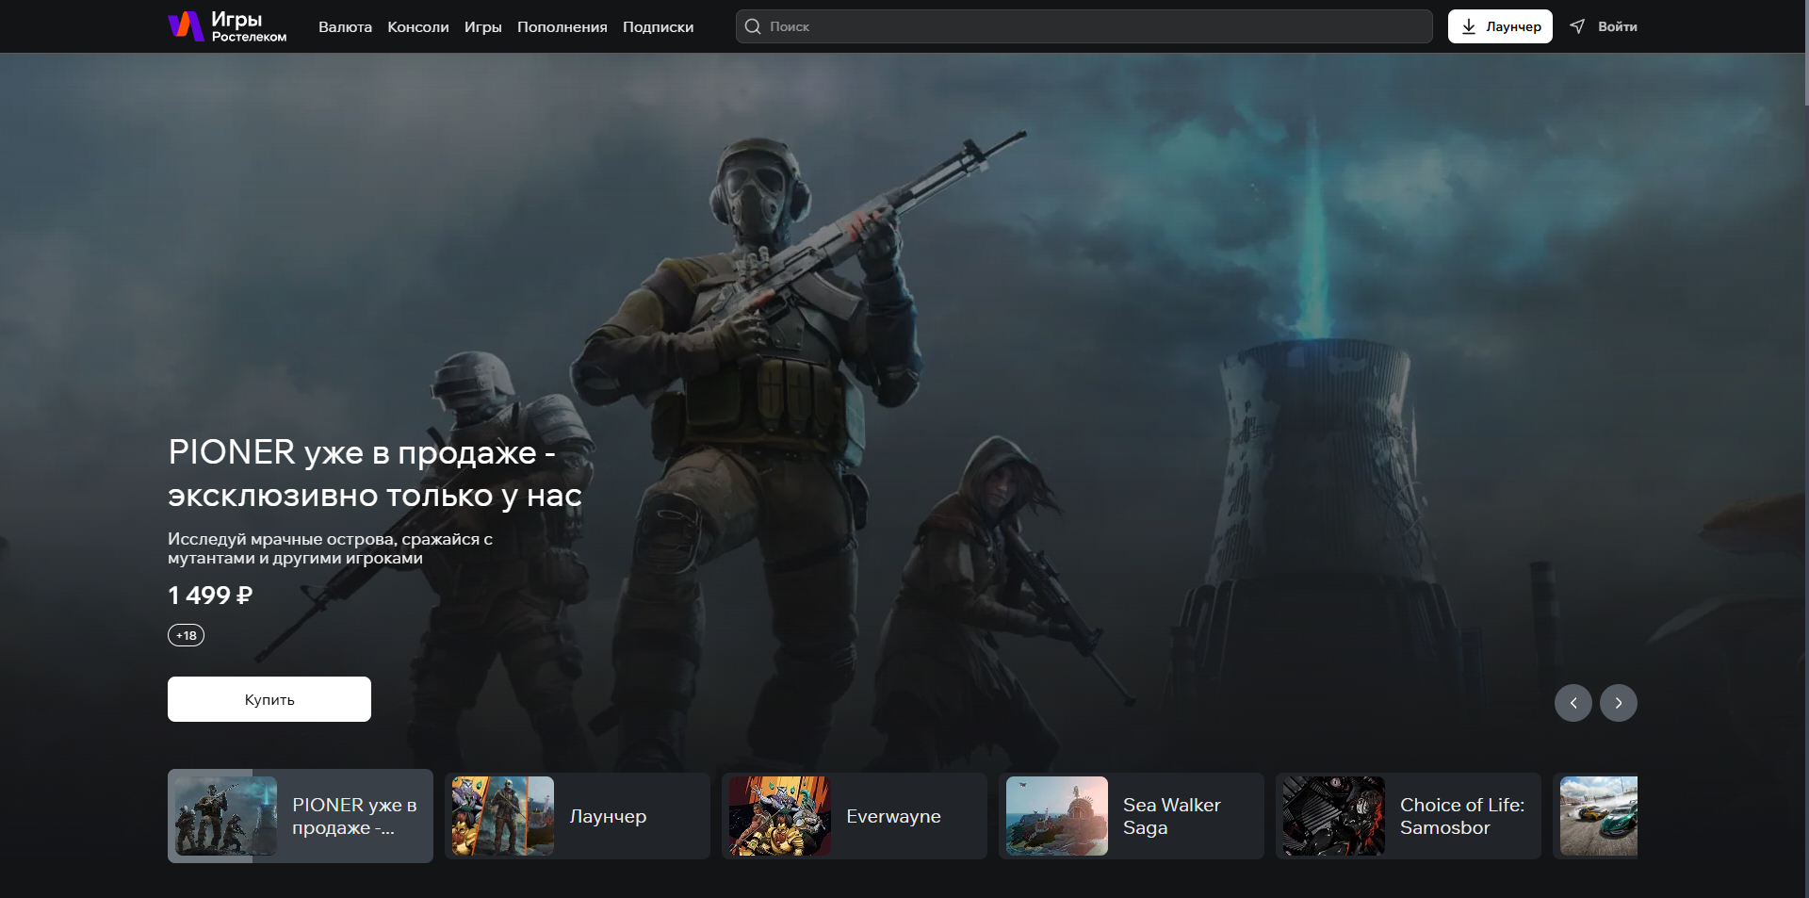Viewport: 1809px width, 898px height.
Task: Click the Войти login link
Action: point(1617,26)
